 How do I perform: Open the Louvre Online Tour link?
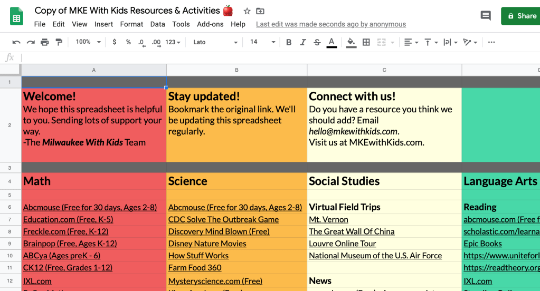[x=343, y=244]
